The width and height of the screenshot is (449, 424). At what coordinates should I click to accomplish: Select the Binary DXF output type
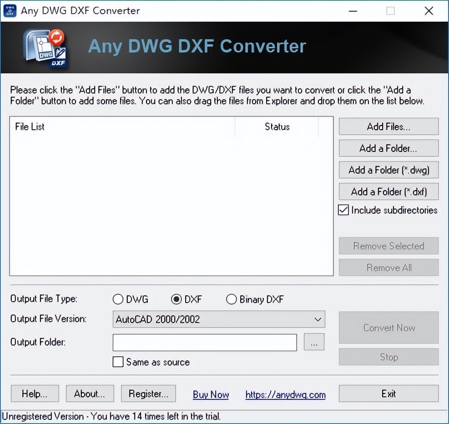[x=232, y=299]
